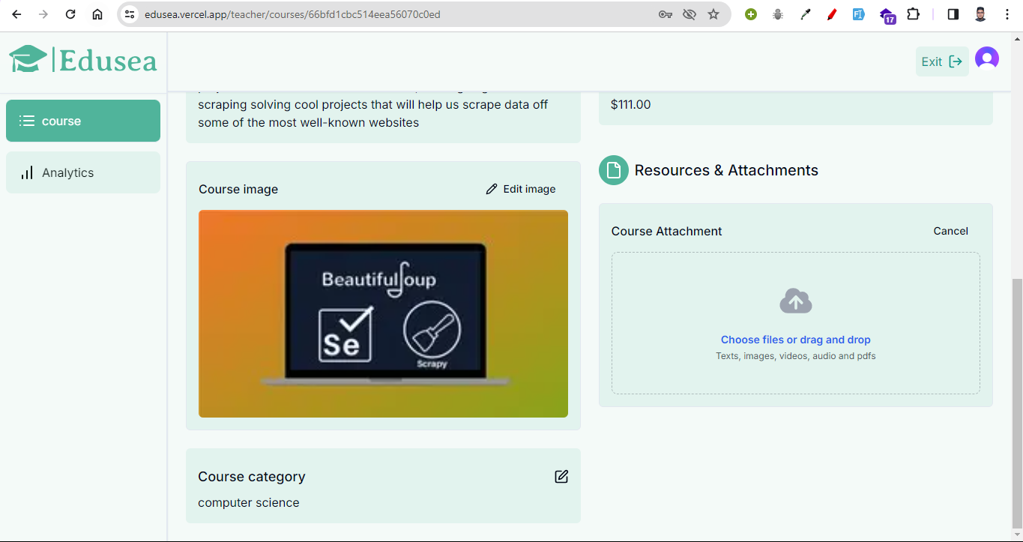Open saved passwords key icon
The width and height of the screenshot is (1023, 542).
coord(666,14)
